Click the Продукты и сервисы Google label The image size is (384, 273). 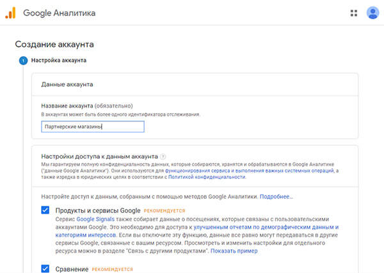(98, 210)
